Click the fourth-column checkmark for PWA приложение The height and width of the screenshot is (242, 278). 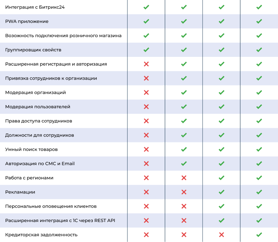tap(259, 21)
